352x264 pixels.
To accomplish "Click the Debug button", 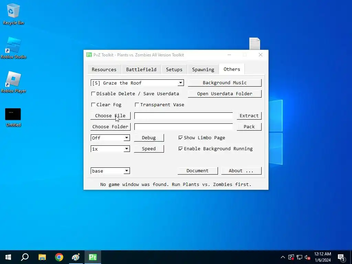I will coord(149,137).
